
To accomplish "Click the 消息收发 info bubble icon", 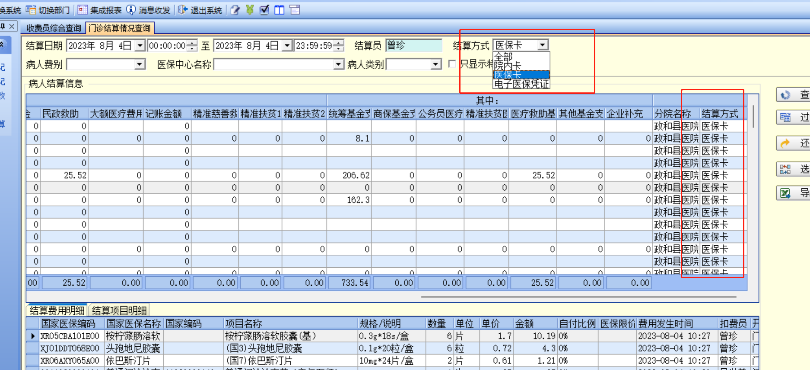I will coord(131,10).
